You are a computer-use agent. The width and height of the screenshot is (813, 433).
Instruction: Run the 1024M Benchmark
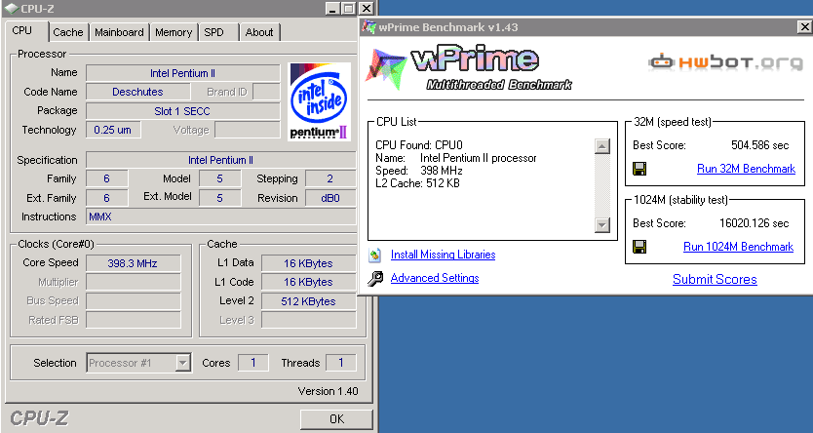pyautogui.click(x=738, y=247)
